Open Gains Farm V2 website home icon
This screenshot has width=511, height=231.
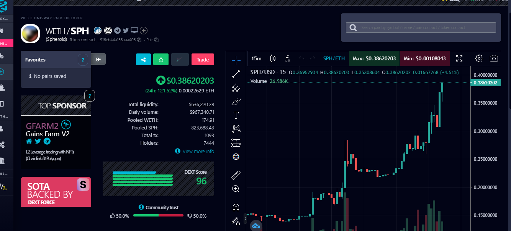point(29,141)
